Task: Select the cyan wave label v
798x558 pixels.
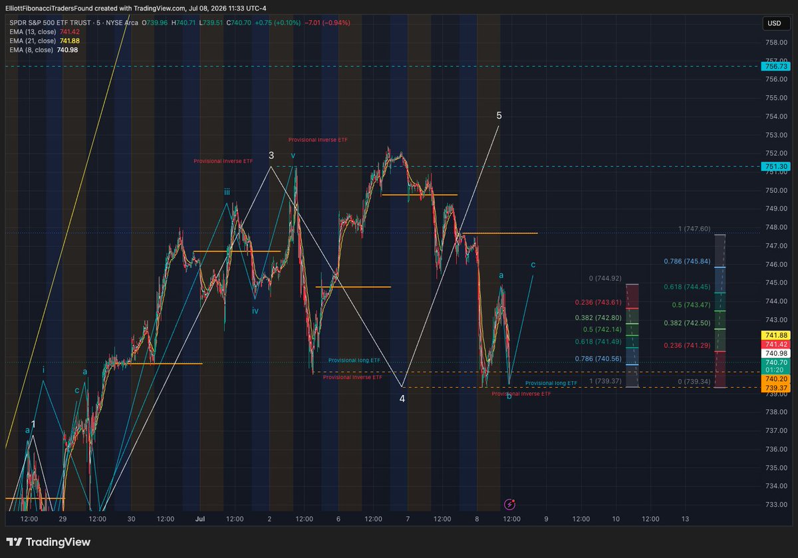Action: click(293, 155)
